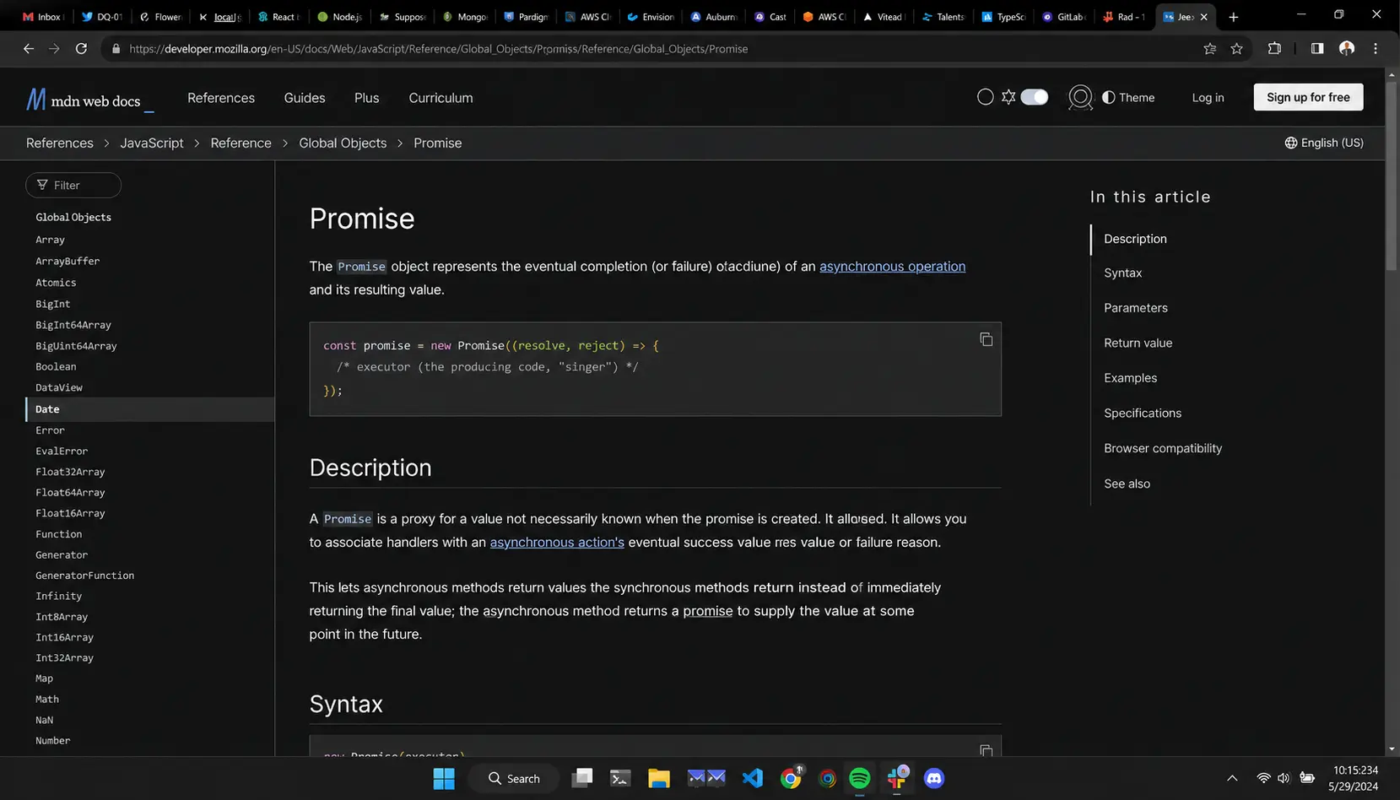The width and height of the screenshot is (1400, 800).
Task: Open the English (US) language selector
Action: click(x=1324, y=143)
